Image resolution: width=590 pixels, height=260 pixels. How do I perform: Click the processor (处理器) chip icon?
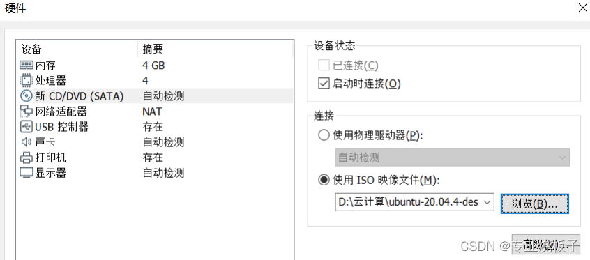click(x=27, y=81)
